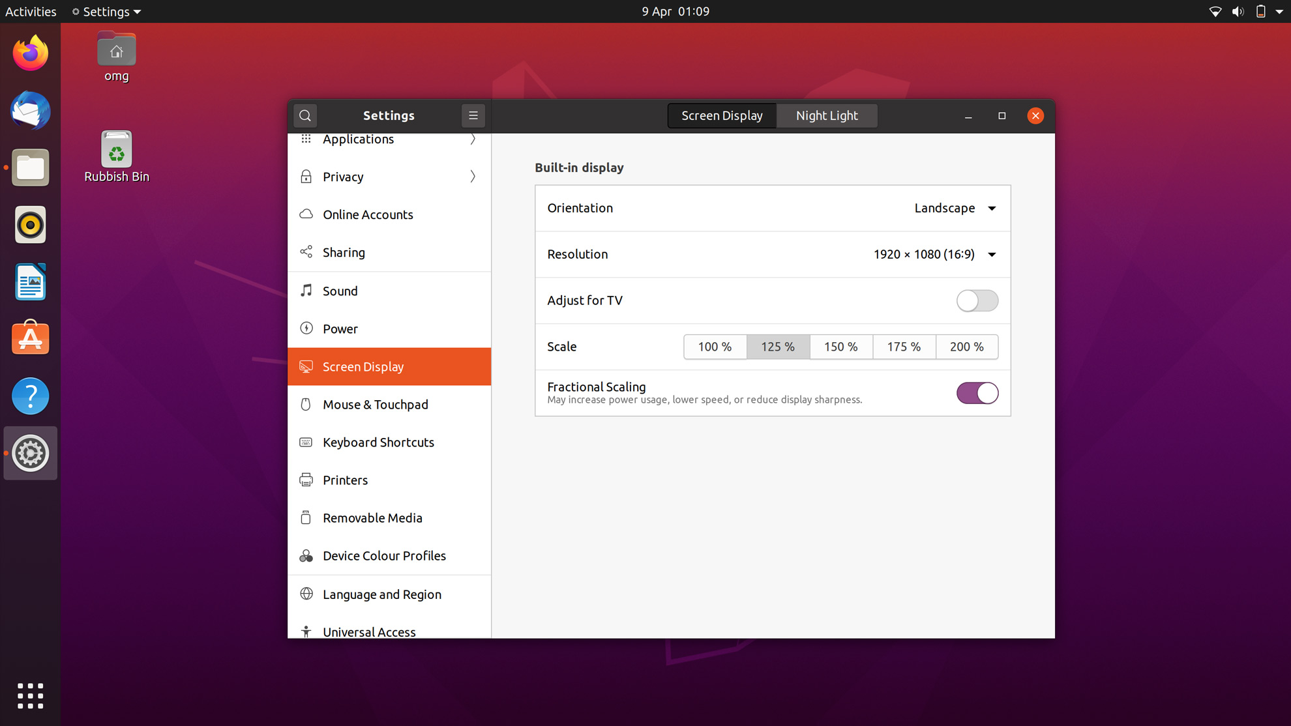The width and height of the screenshot is (1291, 726).
Task: Click the Privacy lock icon
Action: click(x=306, y=177)
